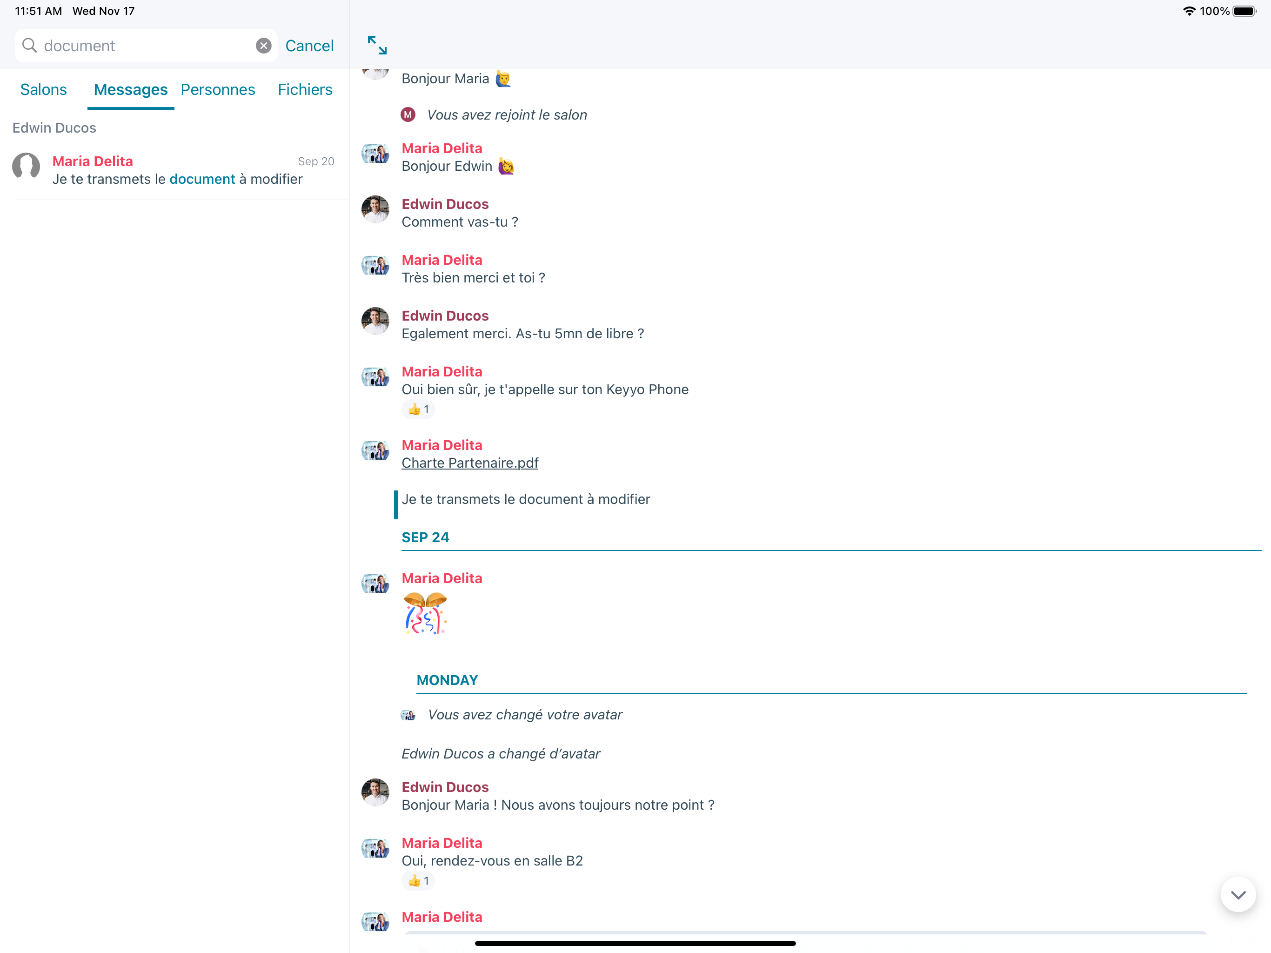Open Maria Delita avatar in search result
This screenshot has height=953, width=1271.
click(x=27, y=167)
